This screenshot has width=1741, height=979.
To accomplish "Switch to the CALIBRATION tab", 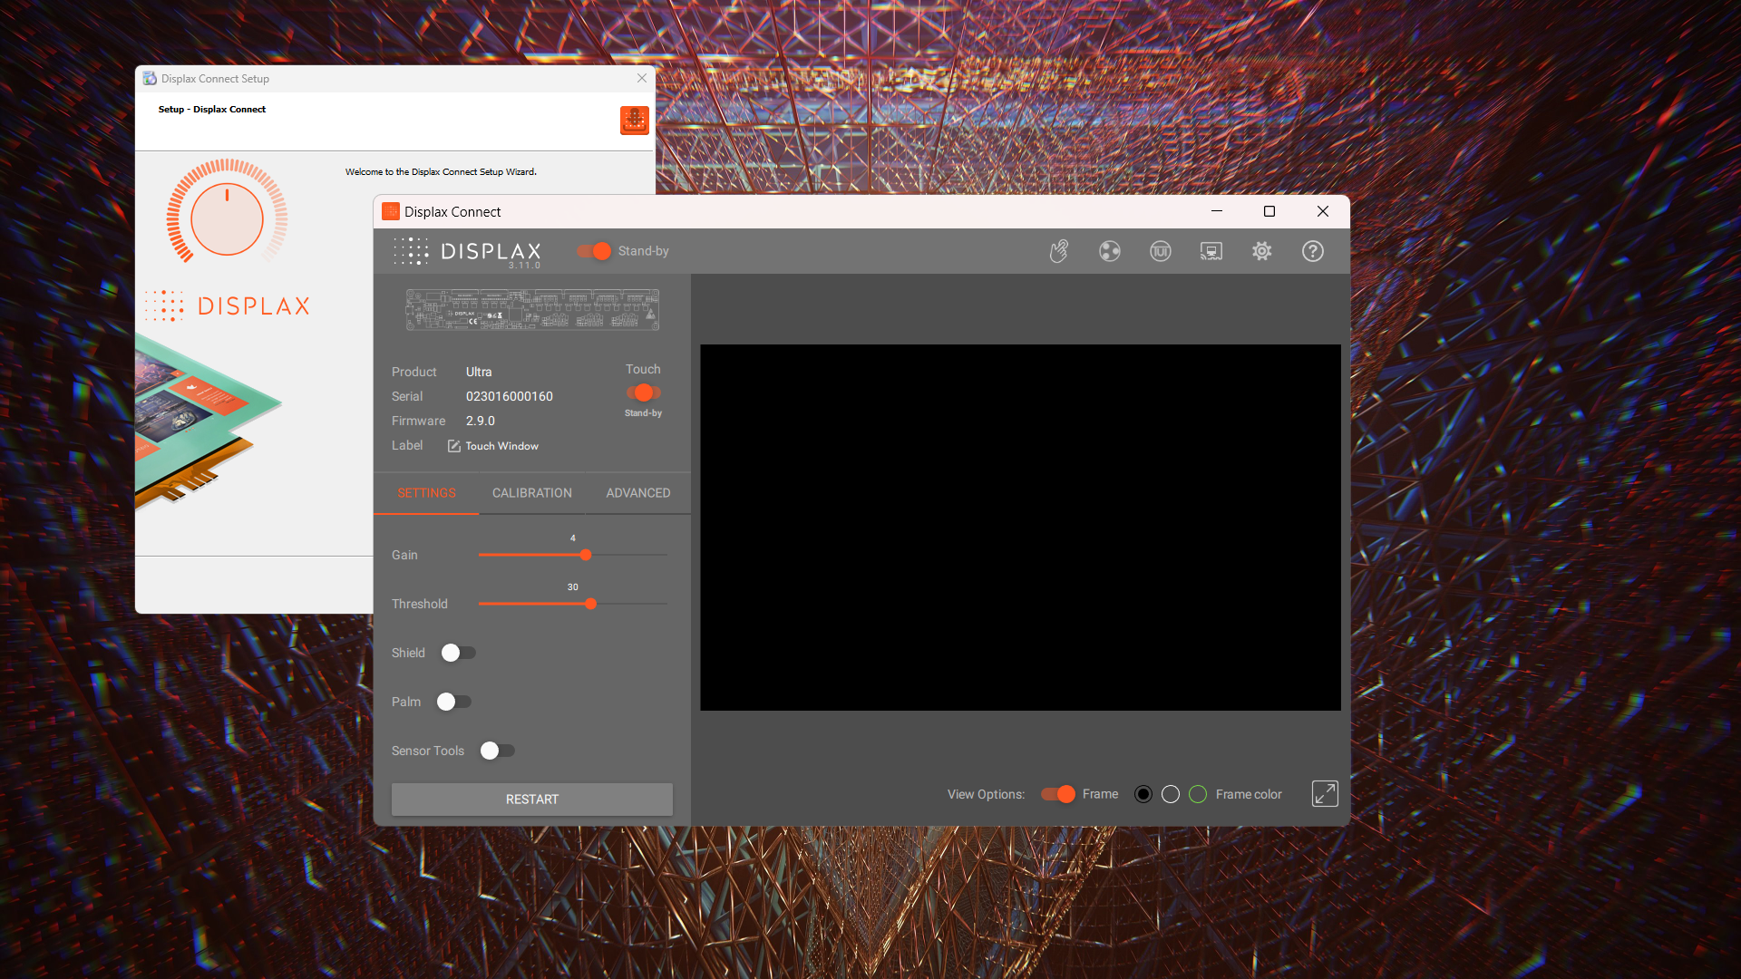I will [532, 493].
